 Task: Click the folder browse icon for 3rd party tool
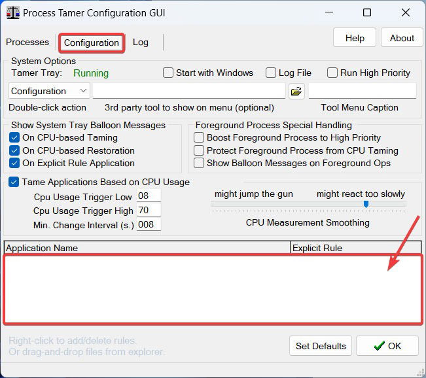pyautogui.click(x=296, y=92)
